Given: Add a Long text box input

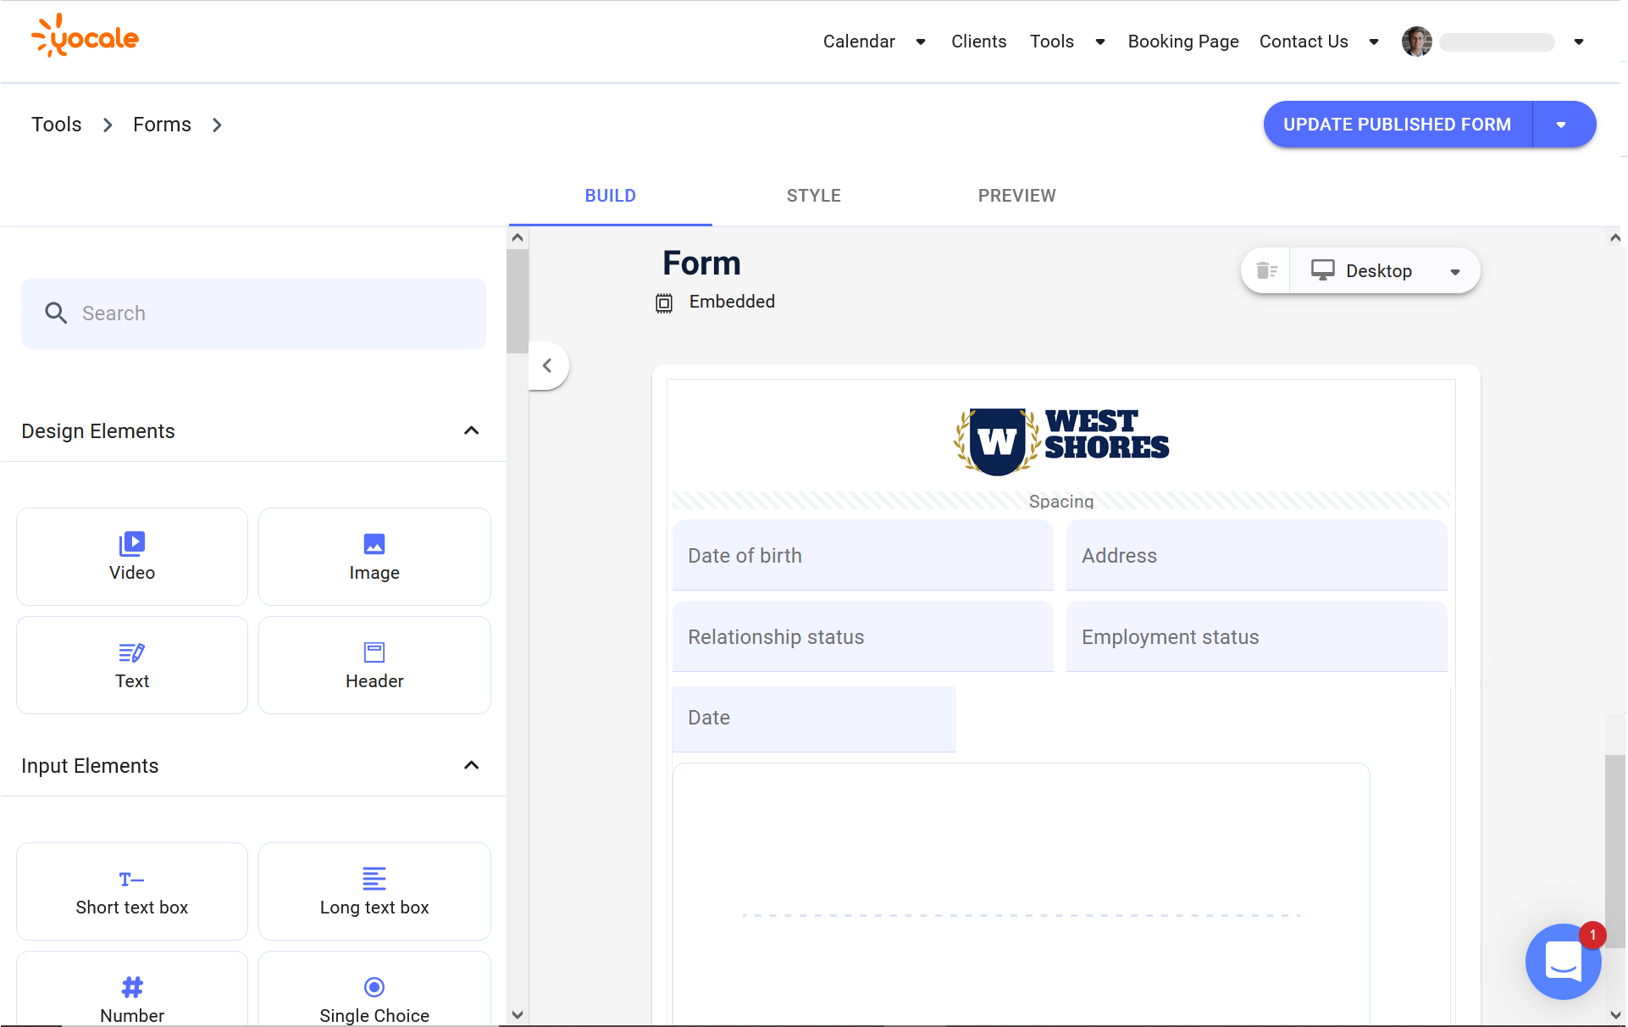Looking at the screenshot, I should (x=374, y=891).
